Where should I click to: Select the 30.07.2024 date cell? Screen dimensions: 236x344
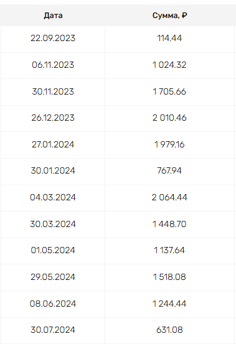tap(53, 330)
